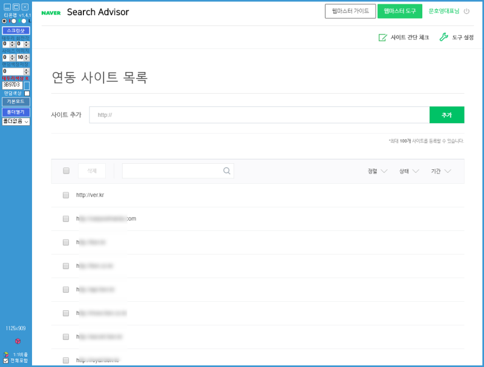484x367 pixels.
Task: Check the box beside http://ver.kr
Action: tap(66, 195)
